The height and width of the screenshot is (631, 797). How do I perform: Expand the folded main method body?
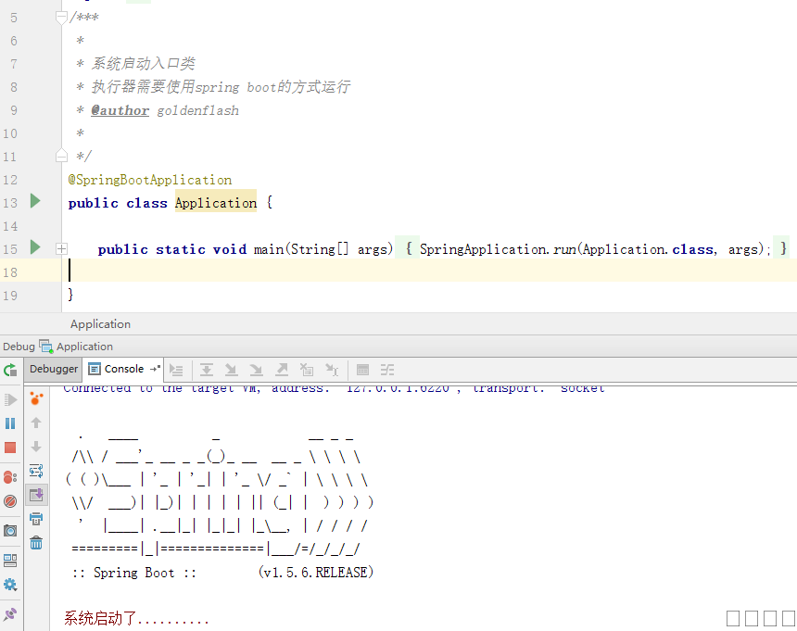tap(61, 248)
